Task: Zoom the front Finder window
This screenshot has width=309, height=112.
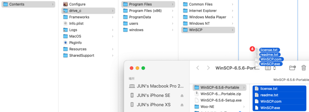Action: 143,68
